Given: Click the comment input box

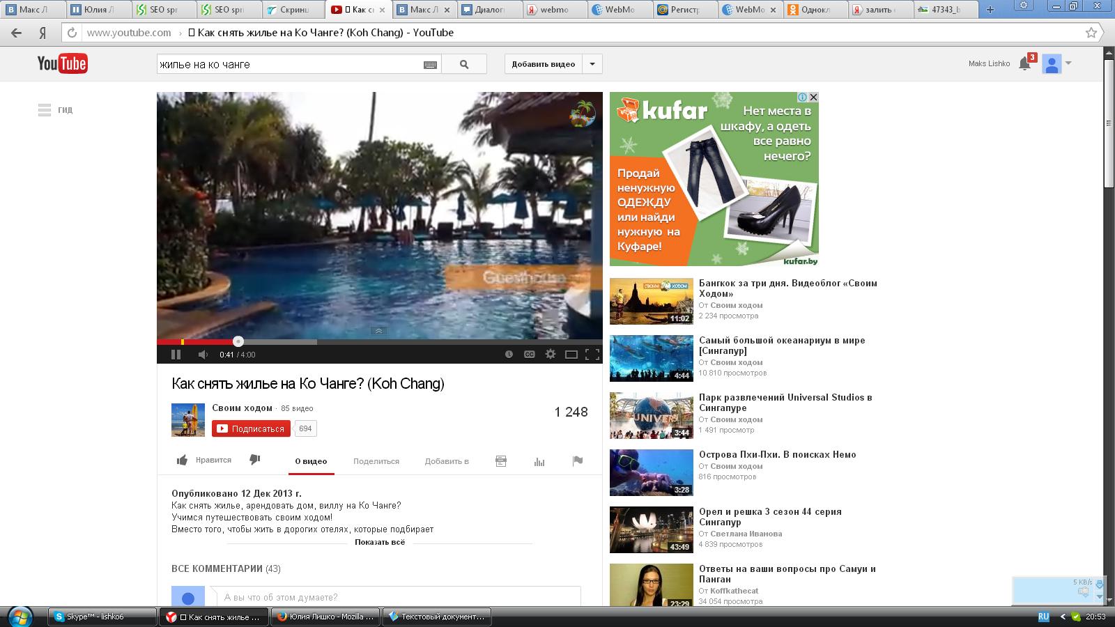Looking at the screenshot, I should tap(395, 597).
